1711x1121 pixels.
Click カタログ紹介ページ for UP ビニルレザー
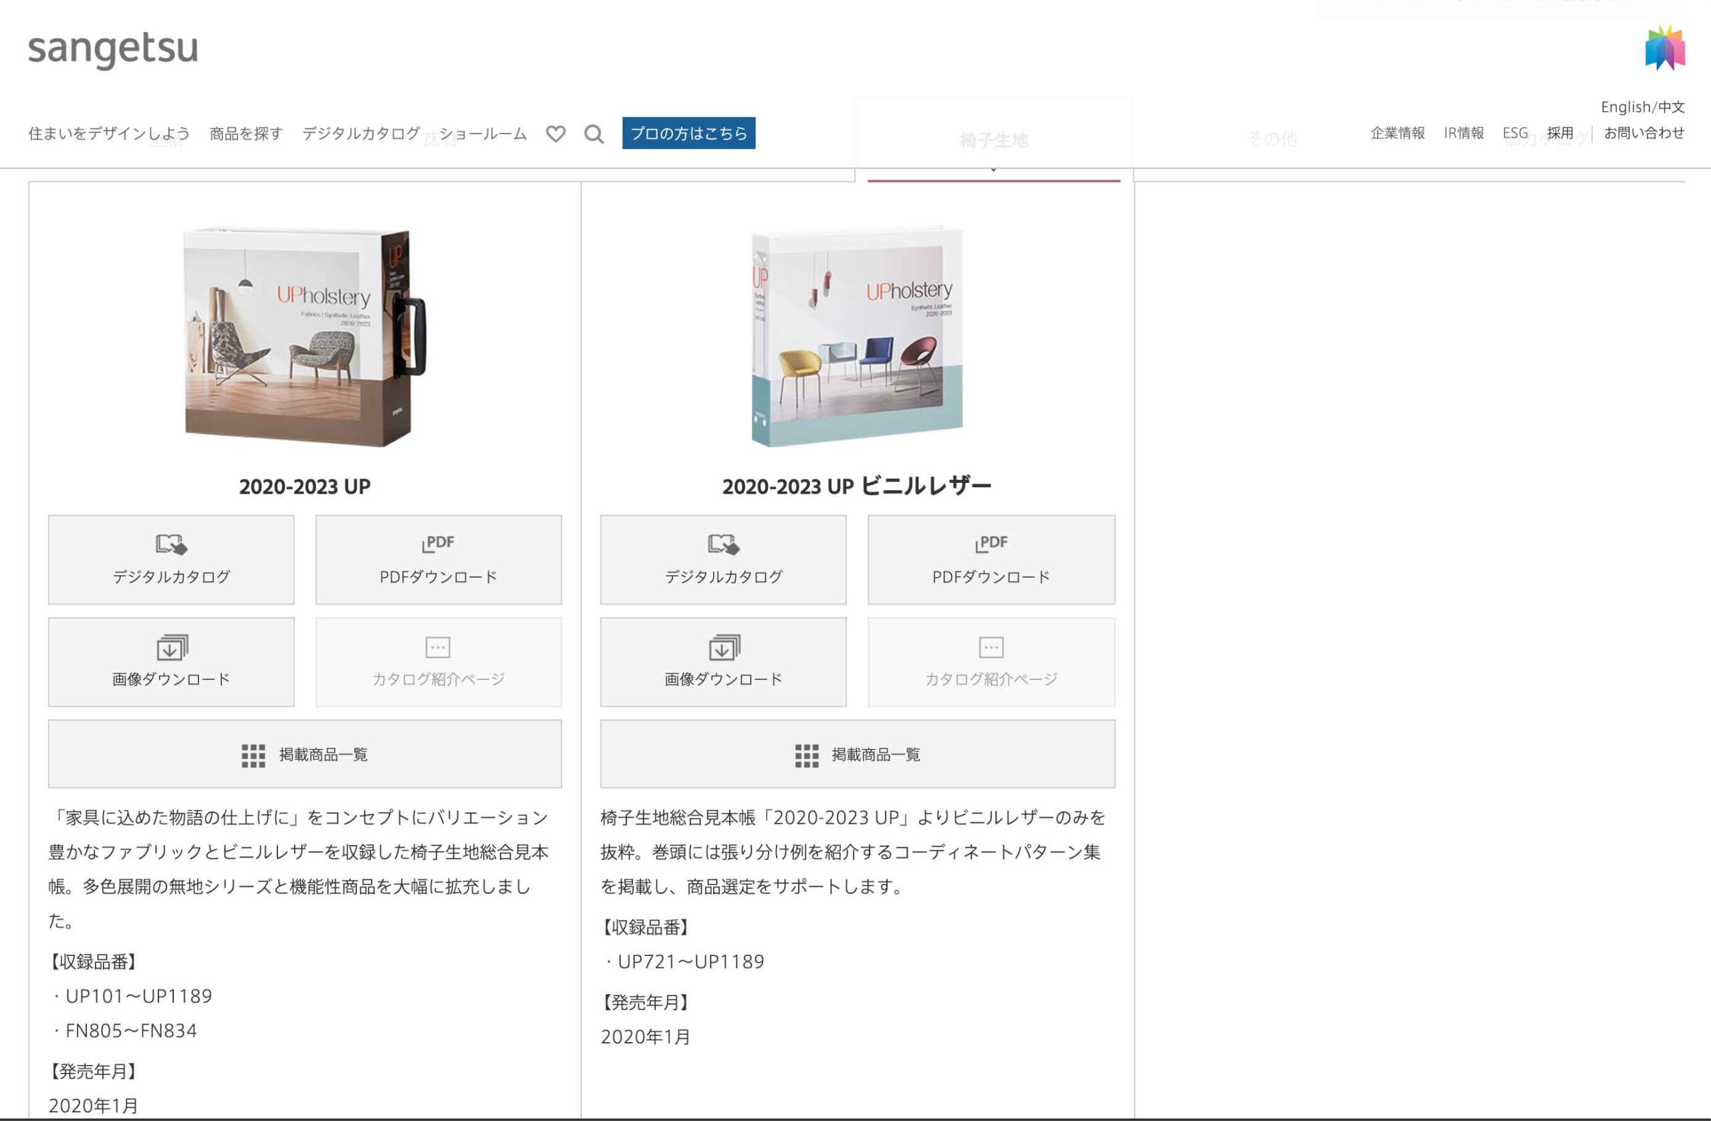[x=991, y=662]
